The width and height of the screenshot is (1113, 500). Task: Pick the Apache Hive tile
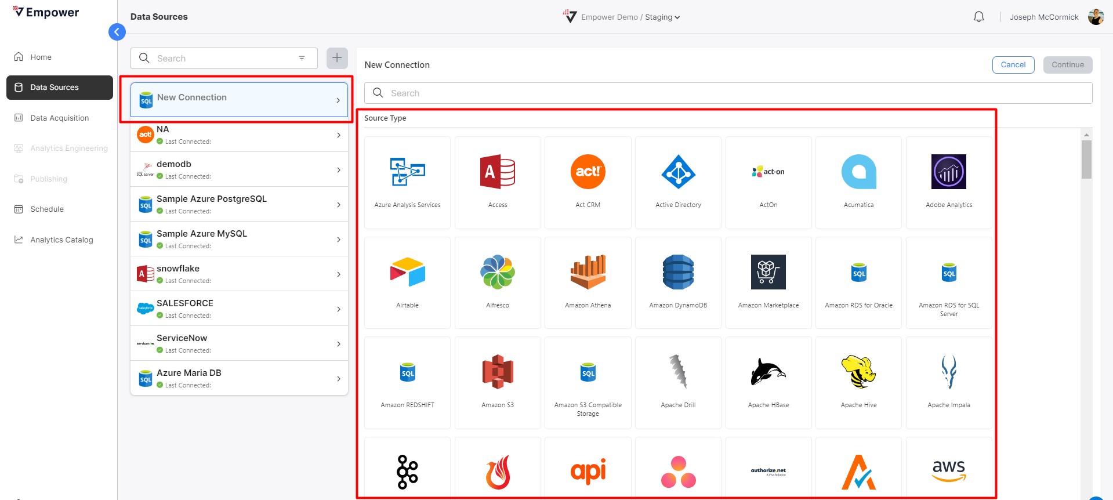point(858,383)
